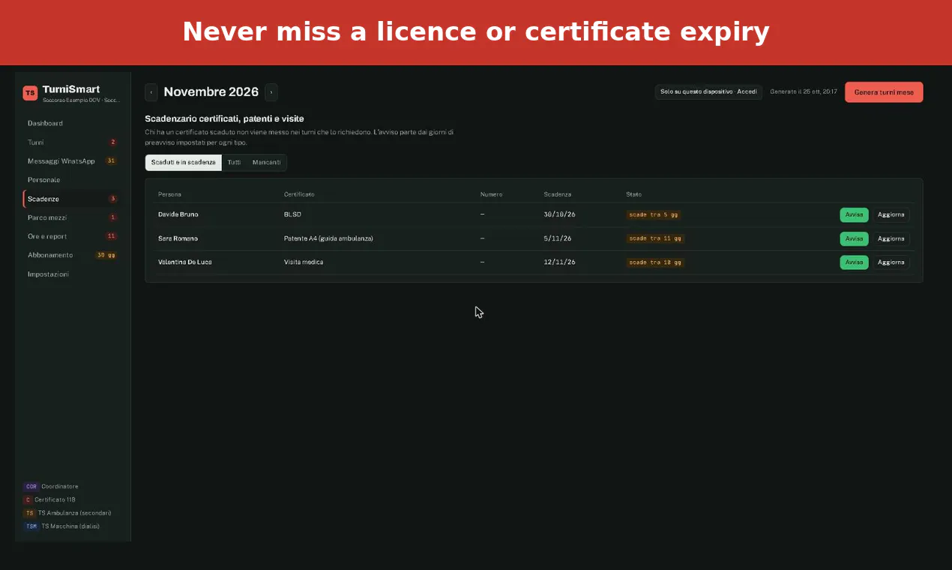Go to the Personale page
This screenshot has width=952, height=570.
71,180
